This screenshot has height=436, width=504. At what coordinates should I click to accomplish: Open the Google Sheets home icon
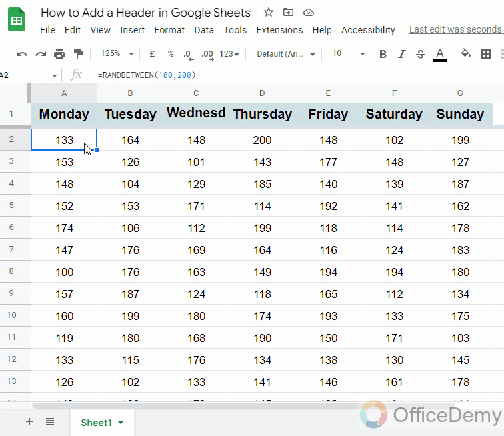tap(17, 19)
